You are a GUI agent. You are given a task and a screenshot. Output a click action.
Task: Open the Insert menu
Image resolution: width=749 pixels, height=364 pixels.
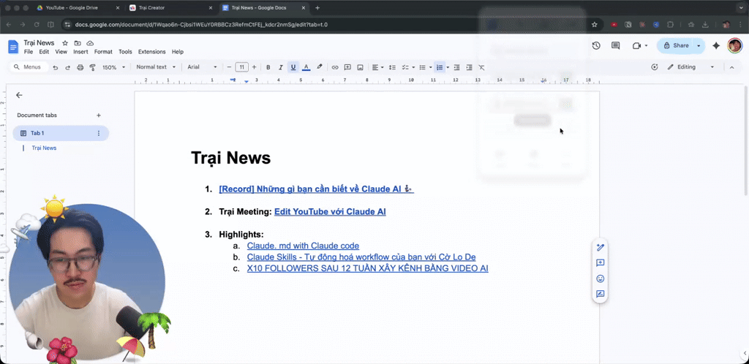(x=80, y=51)
